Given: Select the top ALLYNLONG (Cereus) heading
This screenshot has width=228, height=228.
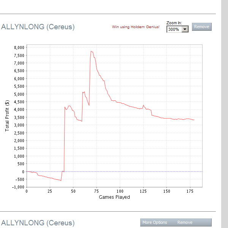Looking at the screenshot, I should tap(38, 27).
